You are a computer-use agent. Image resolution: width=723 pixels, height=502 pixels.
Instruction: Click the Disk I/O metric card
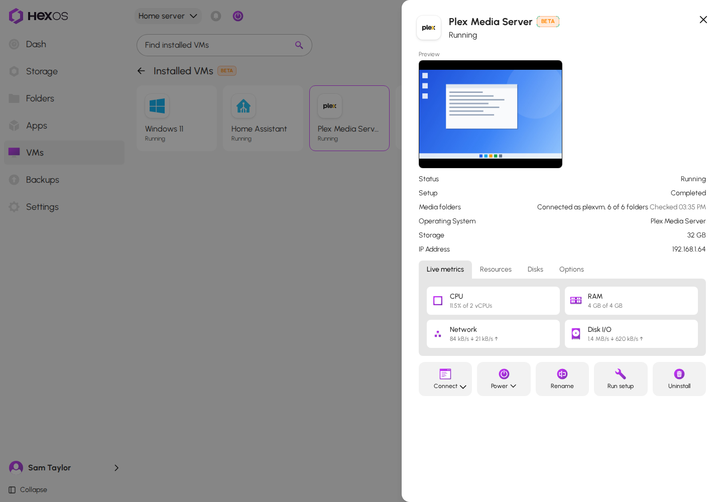(631, 334)
